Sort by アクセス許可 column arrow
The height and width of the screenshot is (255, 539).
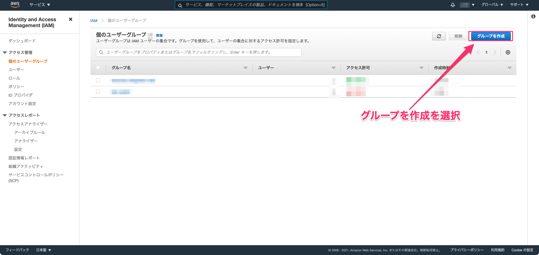click(x=421, y=68)
